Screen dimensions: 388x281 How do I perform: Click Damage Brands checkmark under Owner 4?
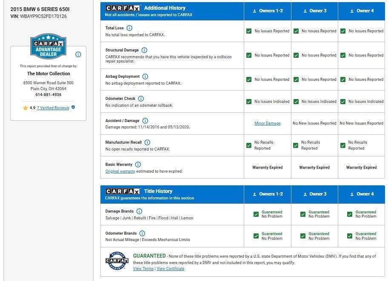[350, 214]
